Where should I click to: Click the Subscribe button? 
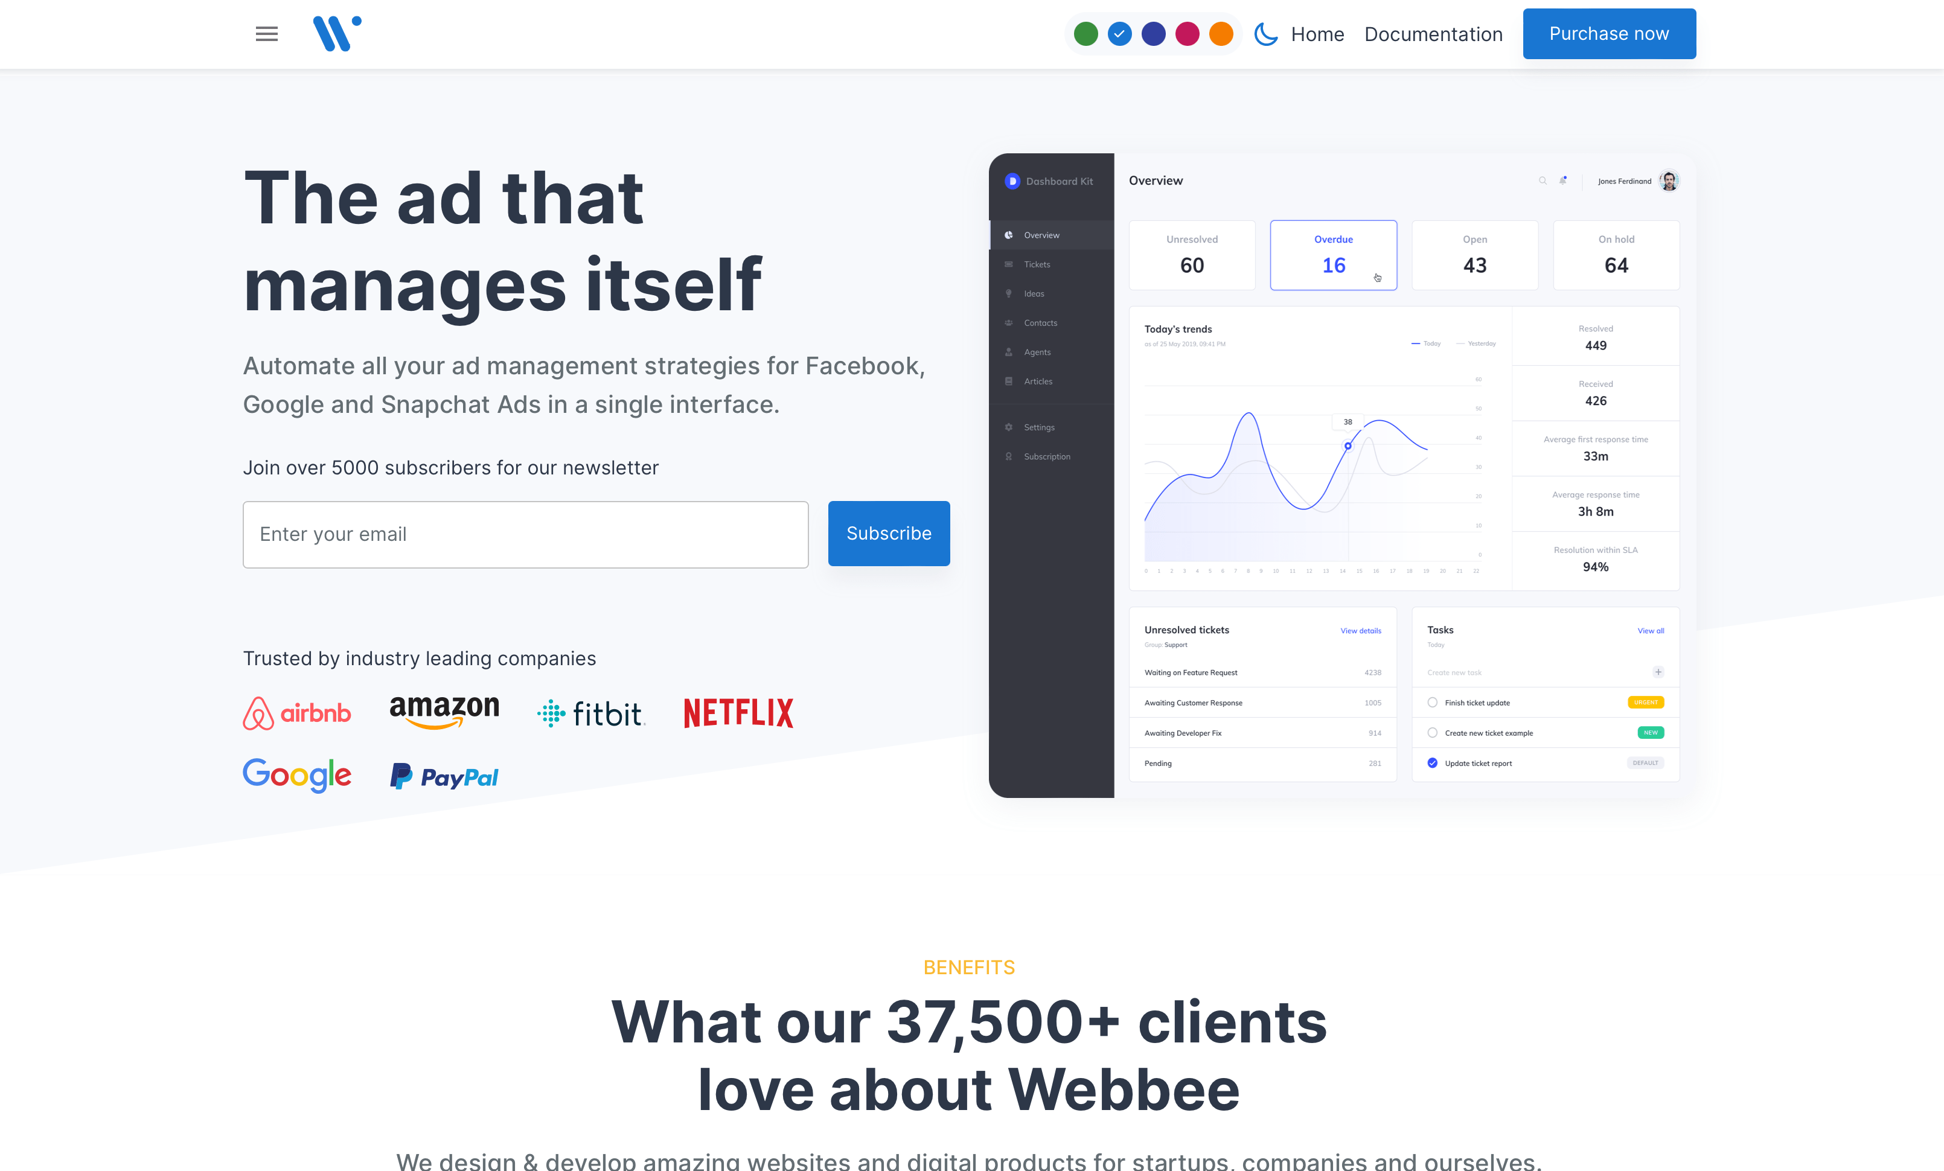pyautogui.click(x=889, y=534)
